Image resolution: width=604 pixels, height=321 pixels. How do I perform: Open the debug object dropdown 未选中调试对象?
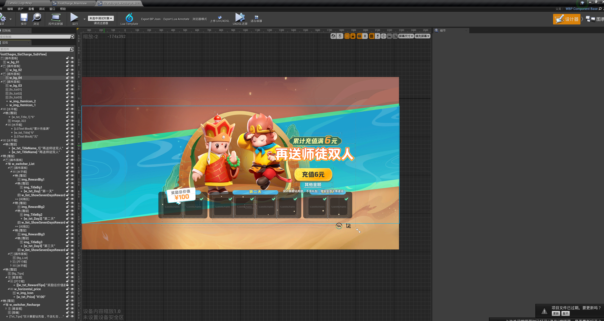coord(101,18)
